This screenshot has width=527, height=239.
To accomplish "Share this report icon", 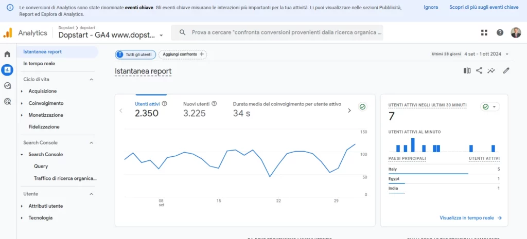I will [479, 70].
